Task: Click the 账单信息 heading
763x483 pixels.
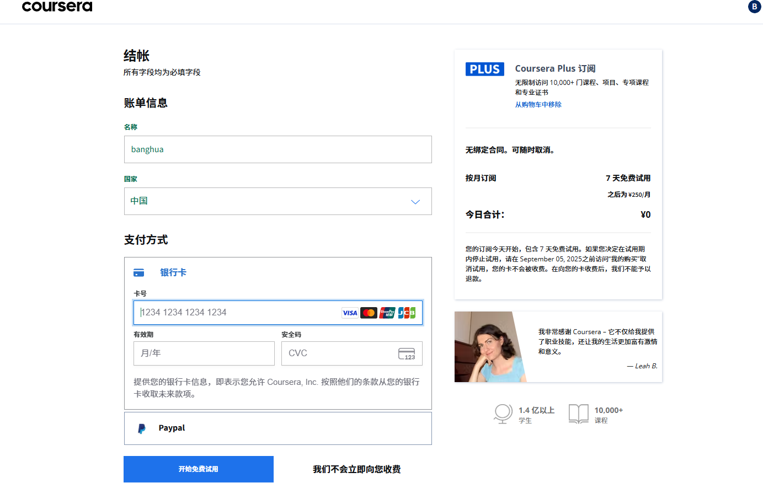Action: point(146,103)
